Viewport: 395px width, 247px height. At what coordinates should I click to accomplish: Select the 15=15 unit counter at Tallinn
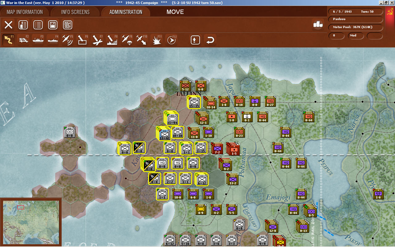[194, 102]
